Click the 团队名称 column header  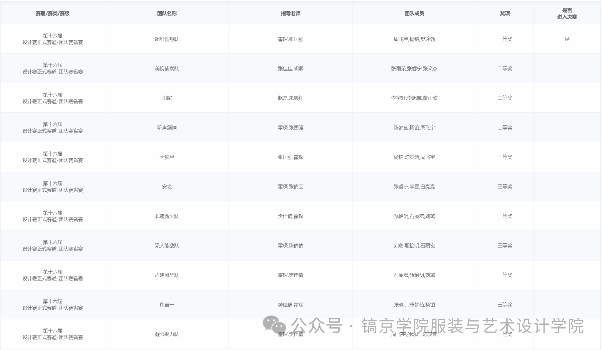pos(167,13)
